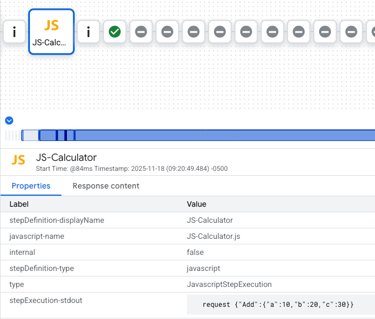Viewport: 375px width, 319px height.
Task: Collapse the timeline with blue chevron
Action: 9,121
